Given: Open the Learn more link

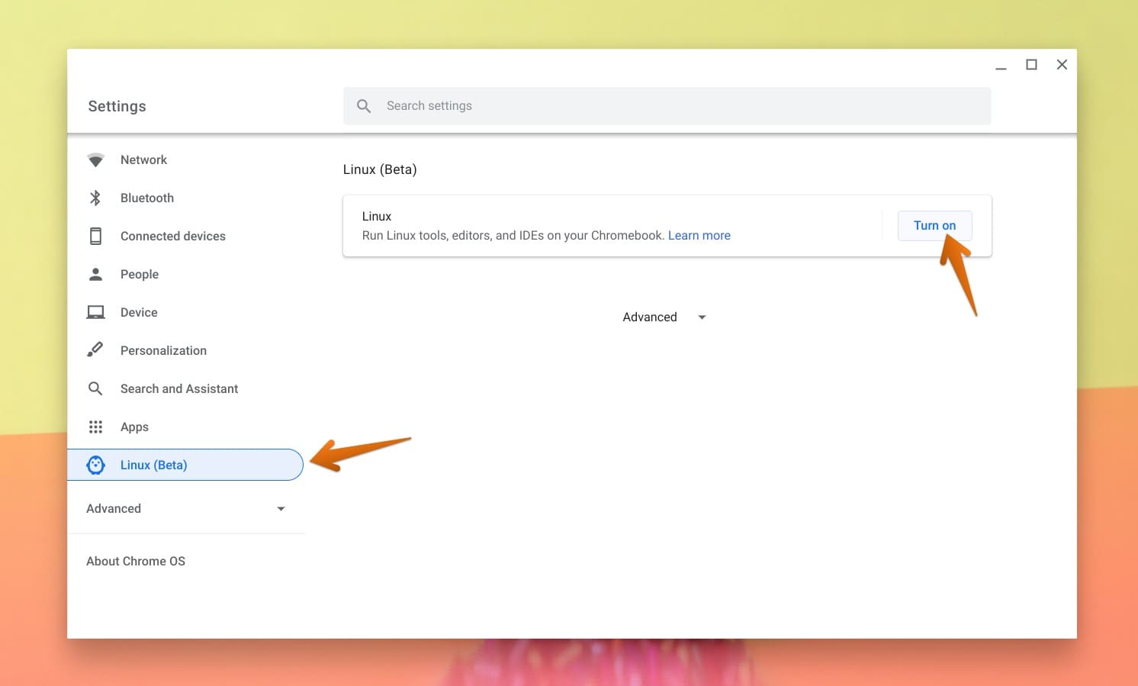Looking at the screenshot, I should tap(699, 236).
